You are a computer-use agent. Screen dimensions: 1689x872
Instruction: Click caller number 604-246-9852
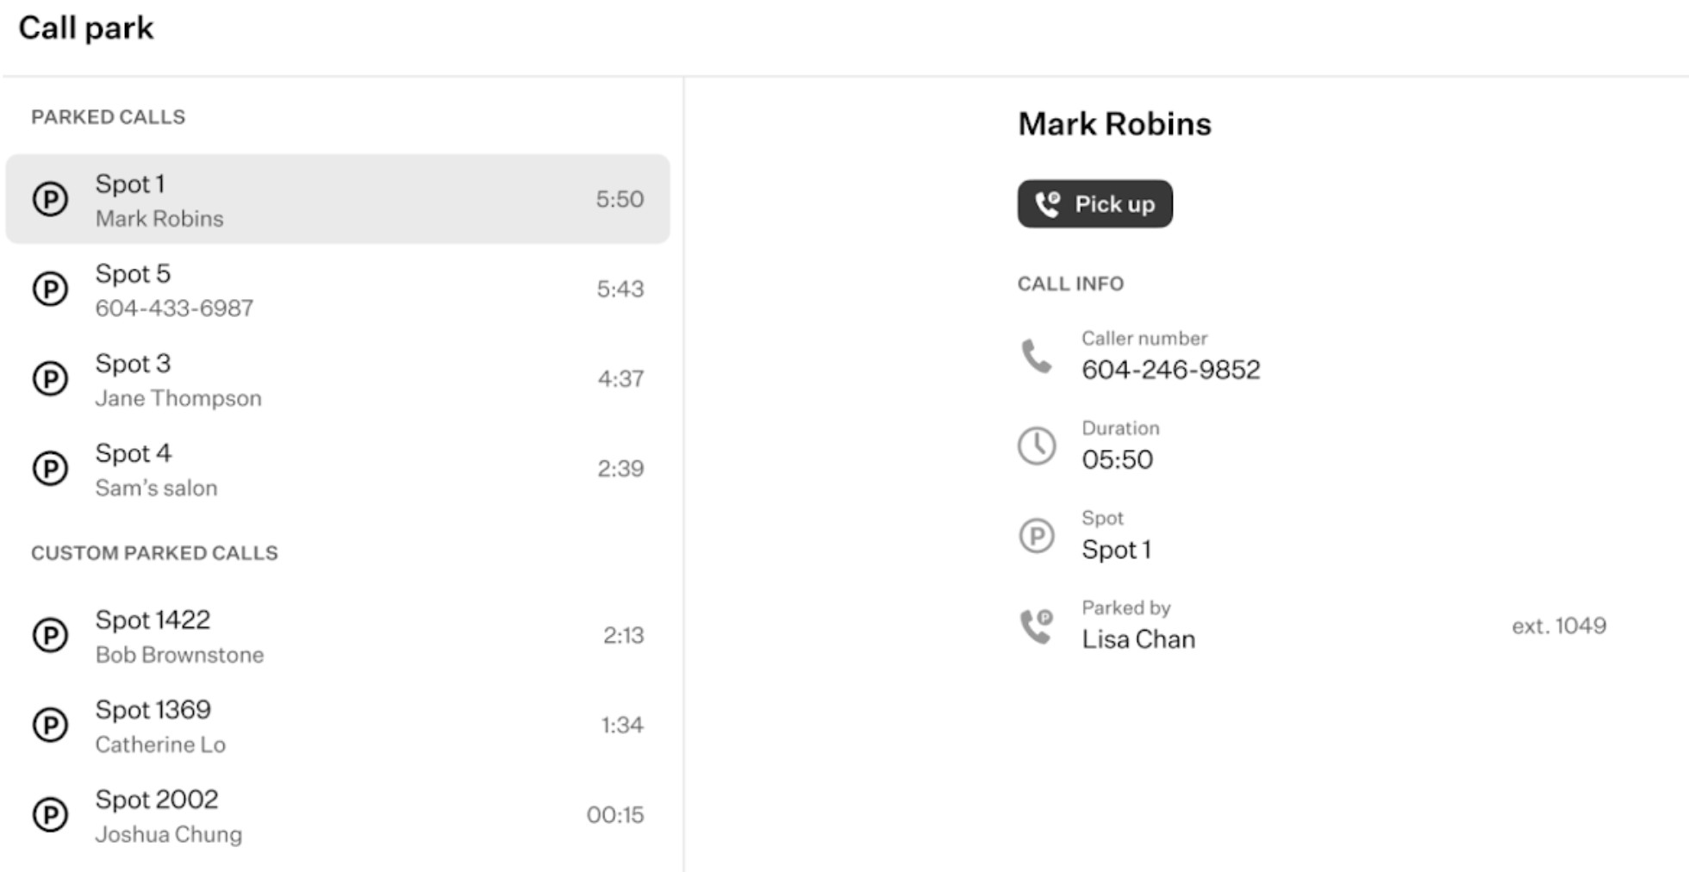point(1170,370)
